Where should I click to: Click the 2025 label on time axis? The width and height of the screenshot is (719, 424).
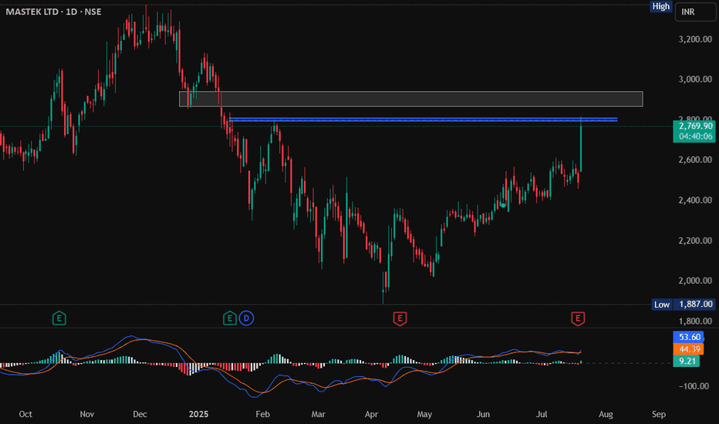point(198,415)
